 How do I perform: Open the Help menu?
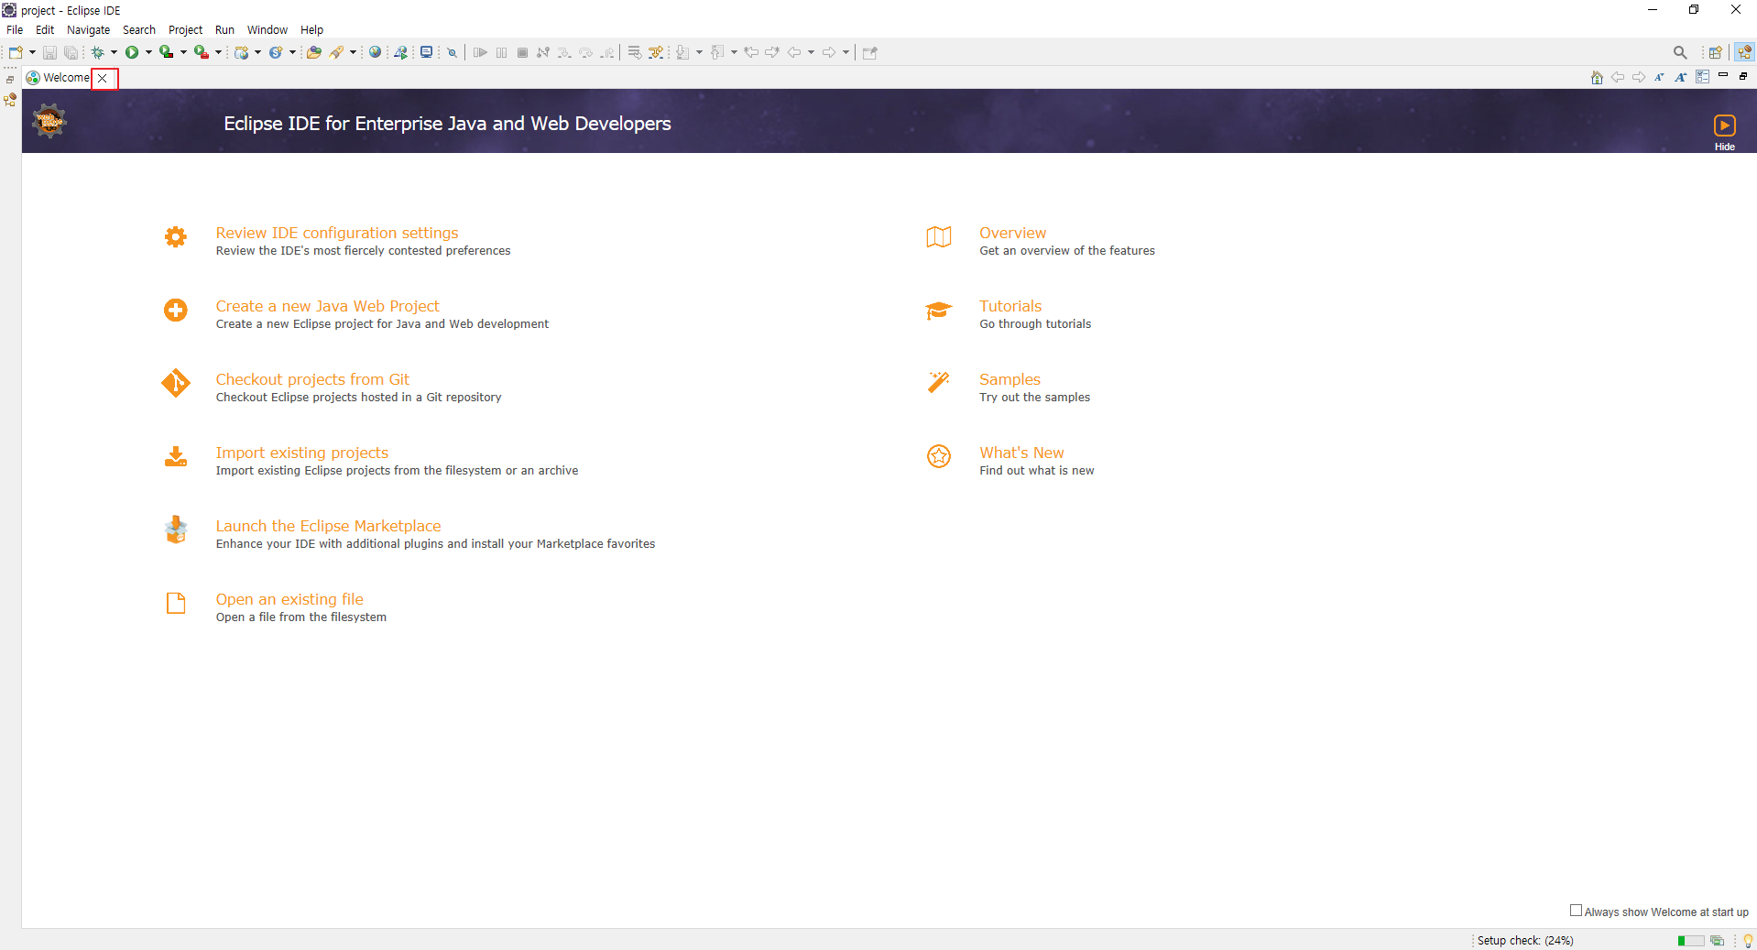(311, 30)
